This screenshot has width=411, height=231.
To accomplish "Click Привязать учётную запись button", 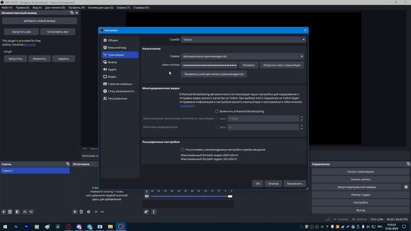I will 214,74.
